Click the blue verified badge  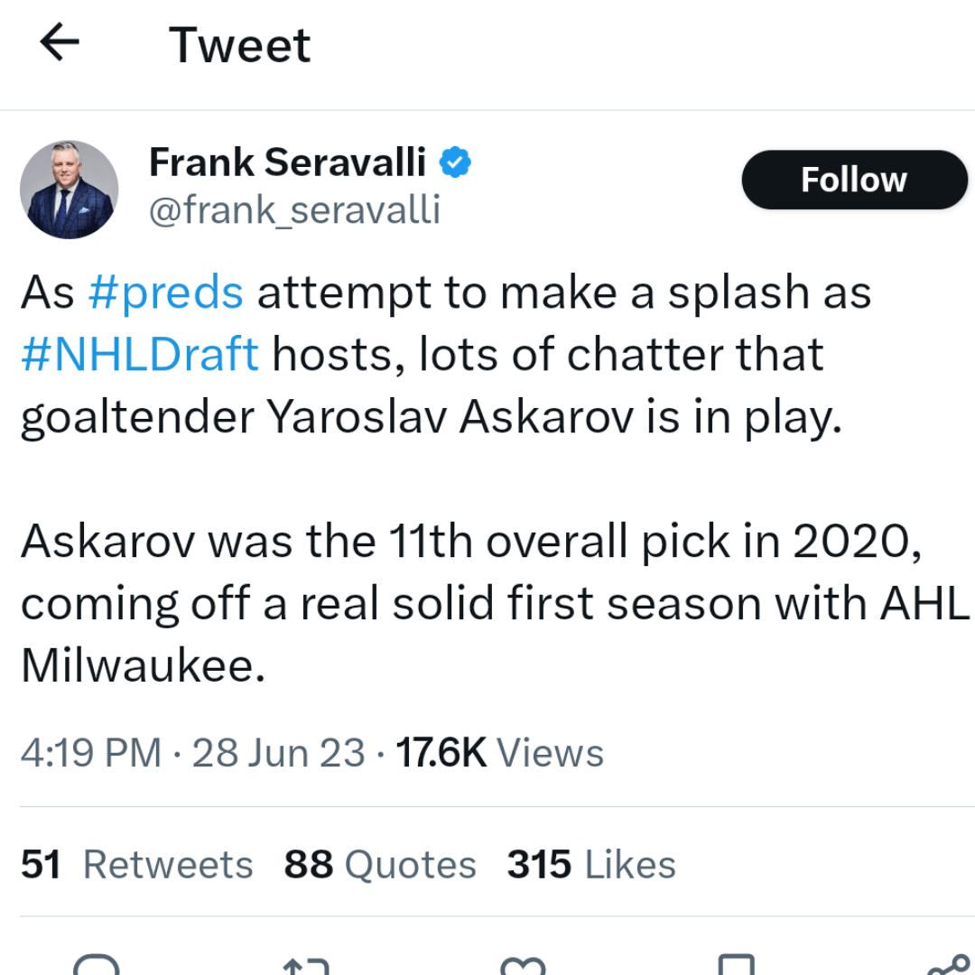coord(455,163)
